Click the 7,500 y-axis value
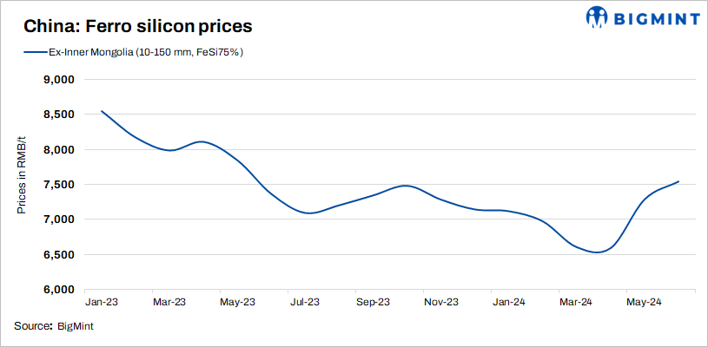708x347 pixels. [x=60, y=185]
